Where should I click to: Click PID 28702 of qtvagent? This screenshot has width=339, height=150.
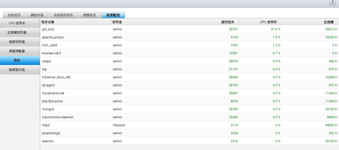point(233,85)
